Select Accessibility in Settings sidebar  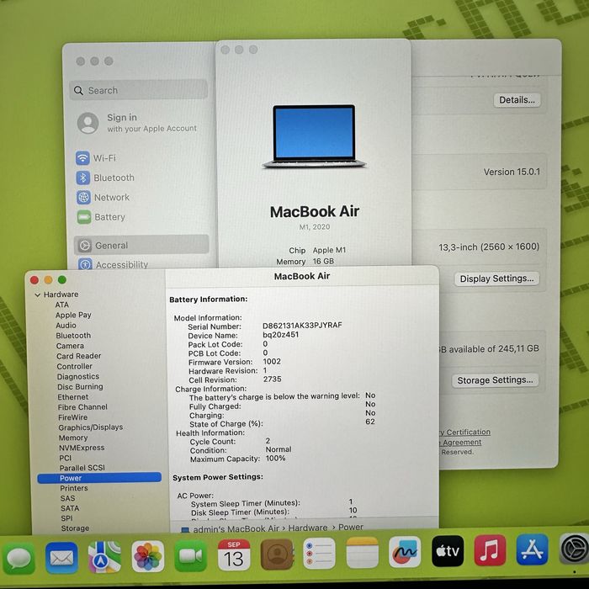pyautogui.click(x=122, y=264)
